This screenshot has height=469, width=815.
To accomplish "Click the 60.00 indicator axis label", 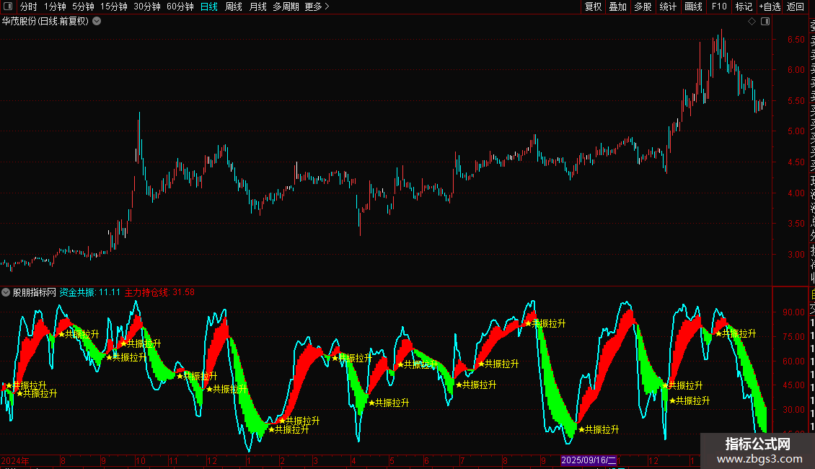I will pyautogui.click(x=794, y=361).
